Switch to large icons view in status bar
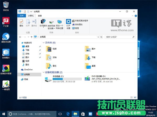 135,97
